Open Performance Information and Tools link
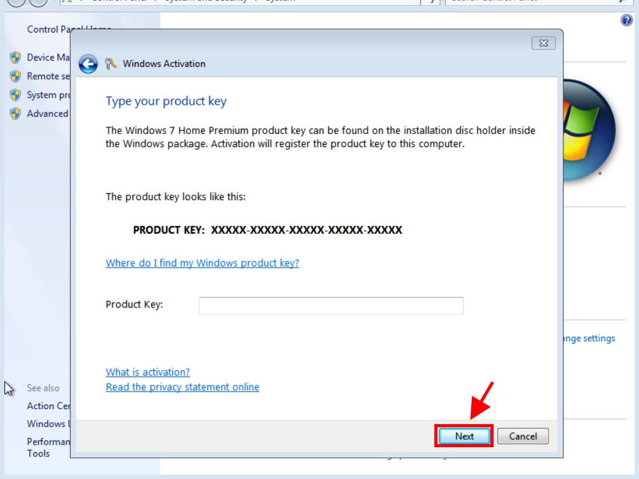The image size is (639, 479). (48, 447)
